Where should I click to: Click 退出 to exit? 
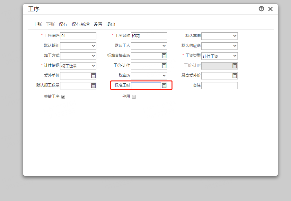(111, 24)
